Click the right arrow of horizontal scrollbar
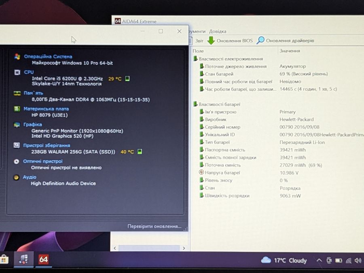 [184, 248]
